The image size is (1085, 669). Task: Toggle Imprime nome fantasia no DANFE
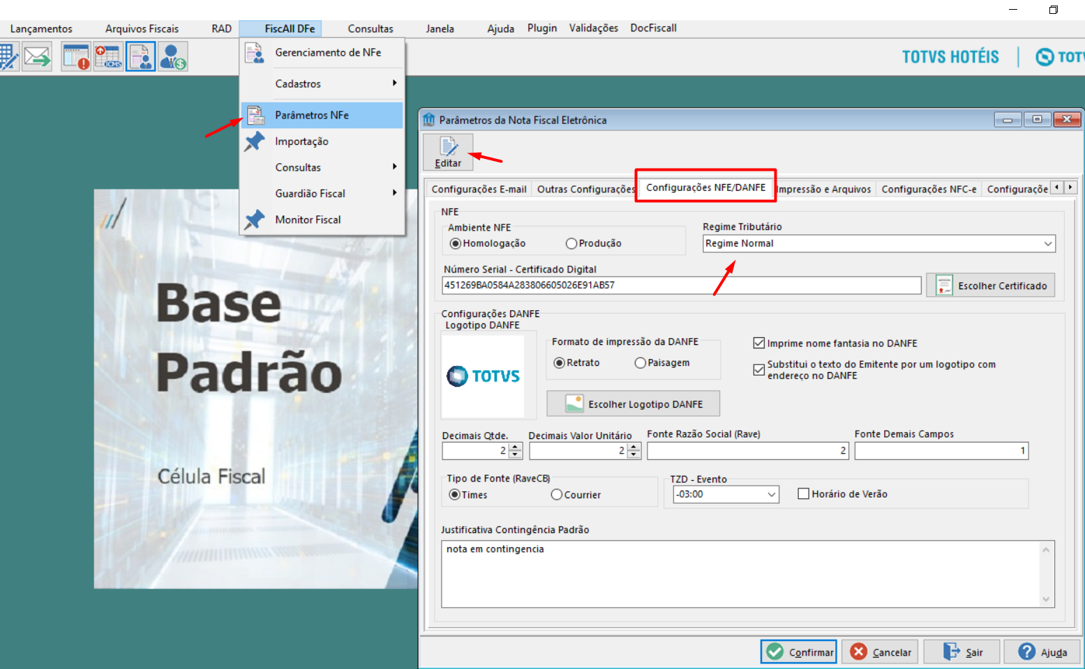point(759,343)
